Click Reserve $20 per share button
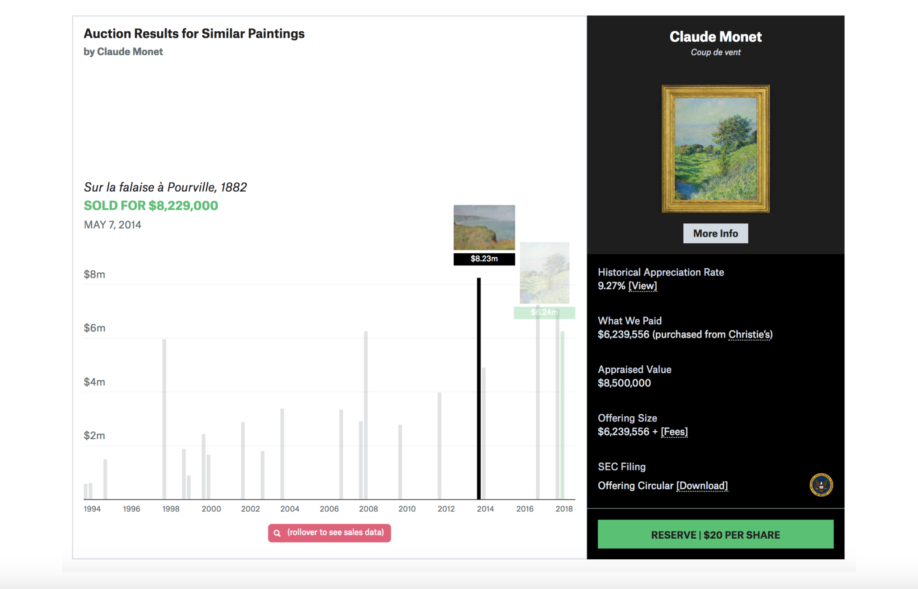 [715, 535]
